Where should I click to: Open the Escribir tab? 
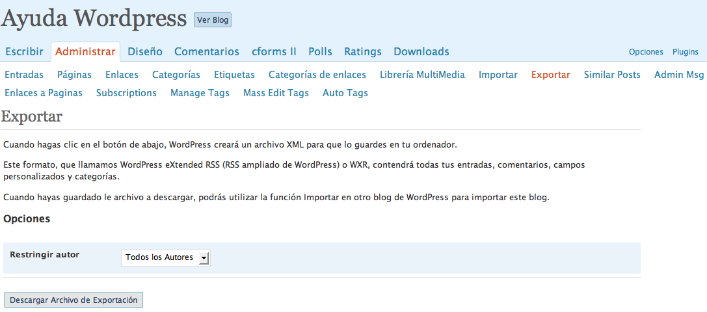[24, 51]
